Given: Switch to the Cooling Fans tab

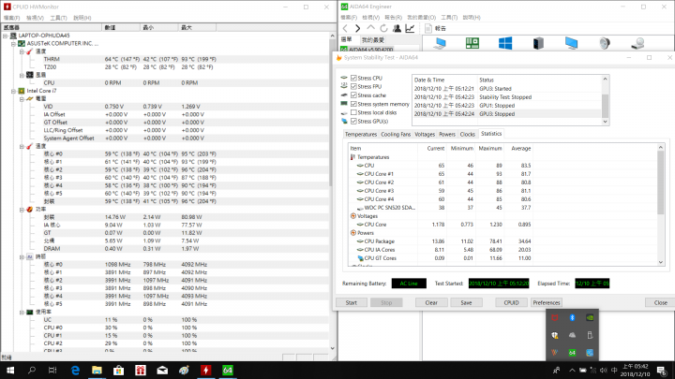Looking at the screenshot, I should pos(396,134).
